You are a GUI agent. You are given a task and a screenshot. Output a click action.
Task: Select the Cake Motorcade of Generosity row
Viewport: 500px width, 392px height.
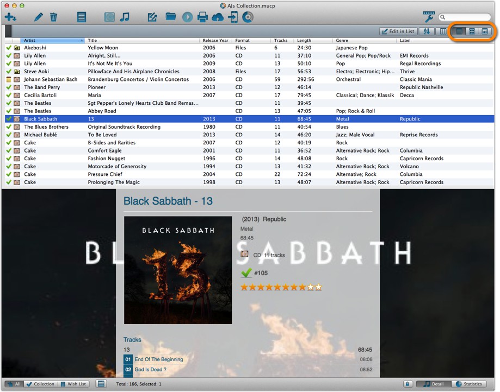(x=250, y=166)
